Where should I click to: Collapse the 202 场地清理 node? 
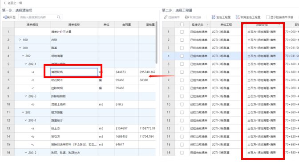[x=23, y=56]
